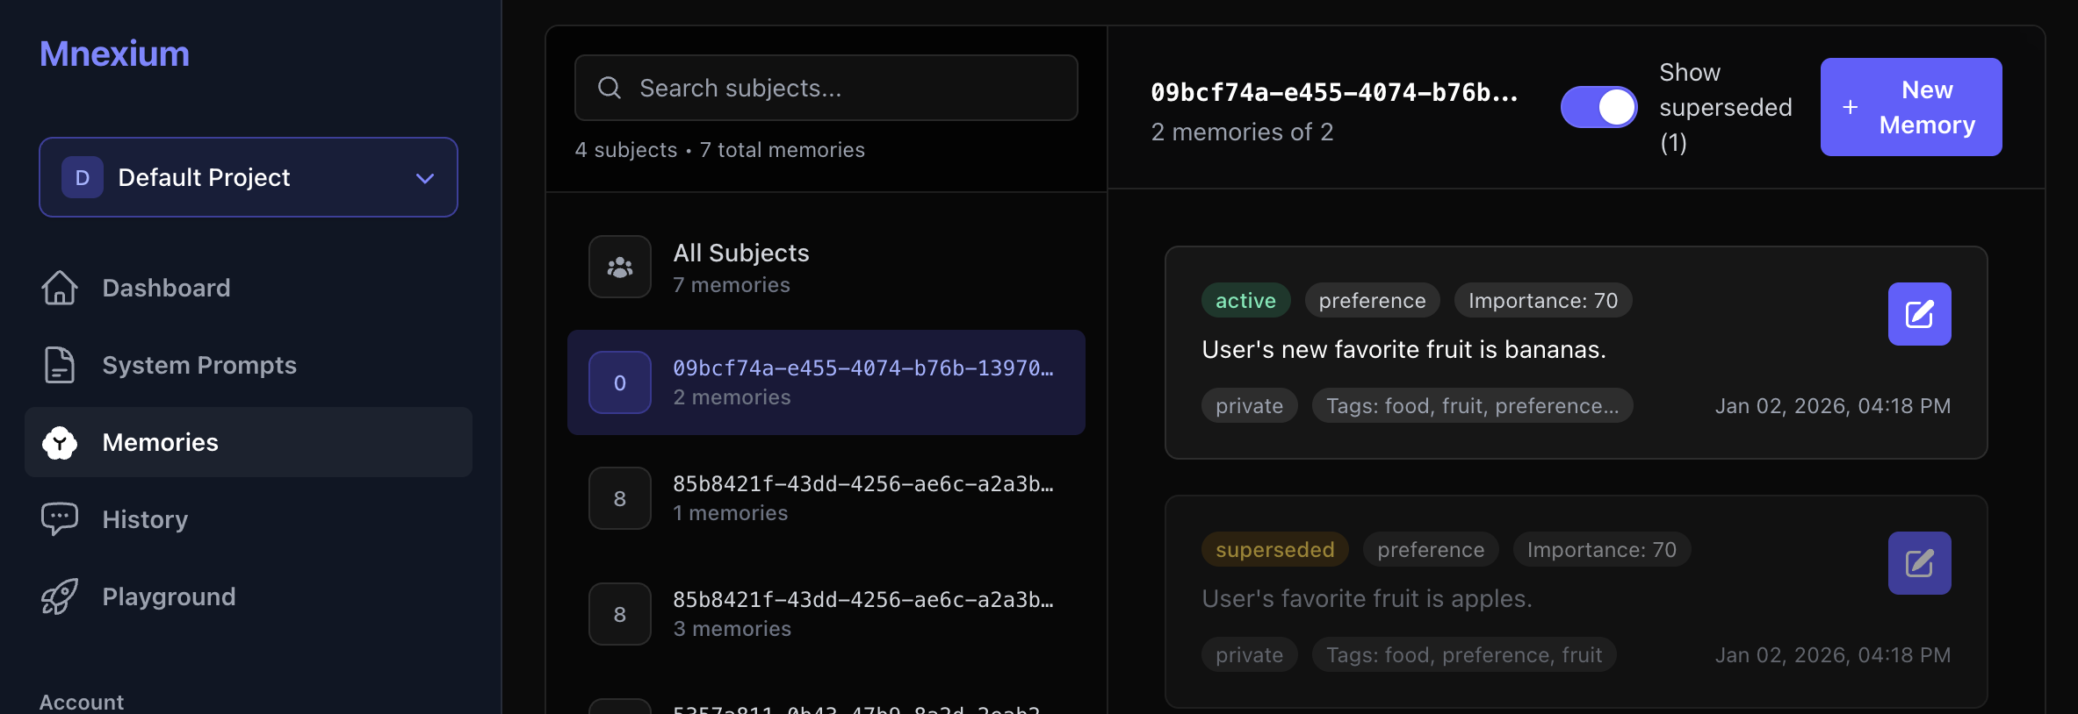Screen dimensions: 2078x714
Task: Edit the bananas memory via pencil icon
Action: coord(1919,314)
